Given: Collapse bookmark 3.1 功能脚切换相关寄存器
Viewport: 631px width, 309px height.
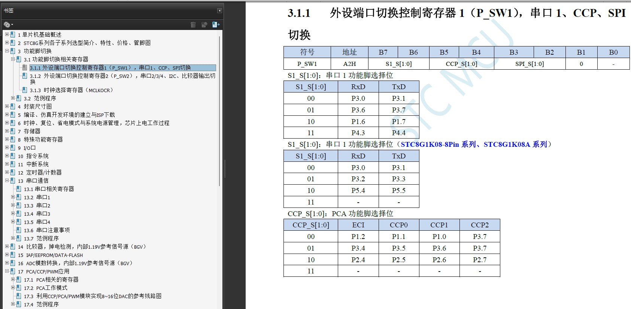Looking at the screenshot, I should [13, 59].
